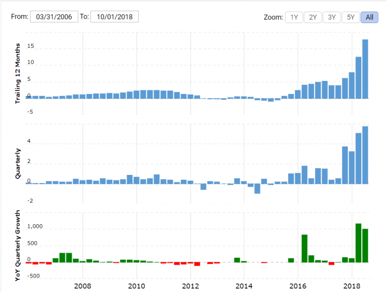This screenshot has height=292, width=386.
Task: Click the Trailing 12 Months axis title
Action: tap(18, 72)
